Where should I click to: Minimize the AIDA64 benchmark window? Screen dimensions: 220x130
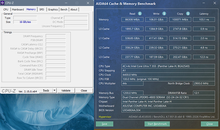tap(204, 3)
